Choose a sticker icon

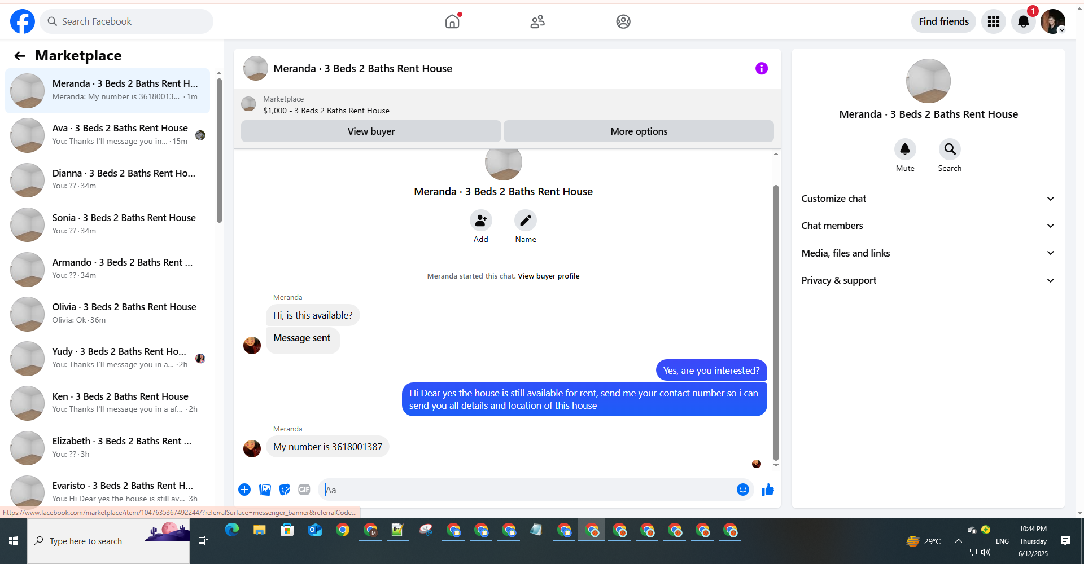click(285, 490)
